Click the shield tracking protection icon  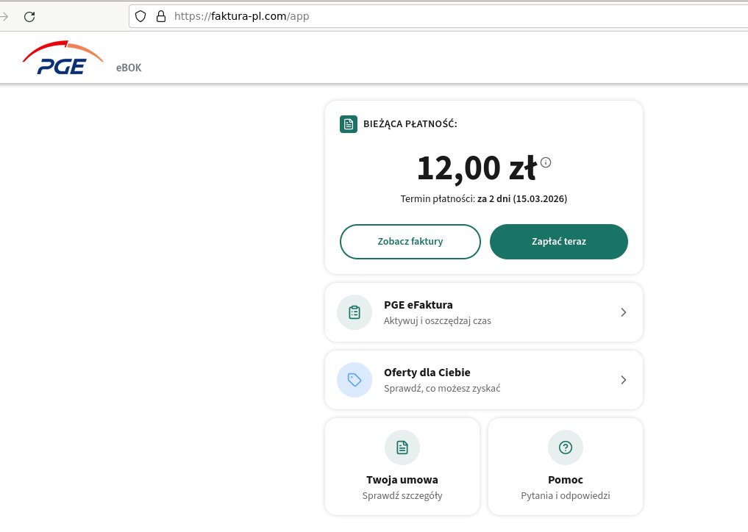pyautogui.click(x=140, y=16)
